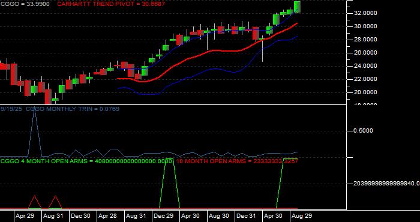Select the 24.0000 price axis label
This screenshot has width=420, height=222.
365,66
